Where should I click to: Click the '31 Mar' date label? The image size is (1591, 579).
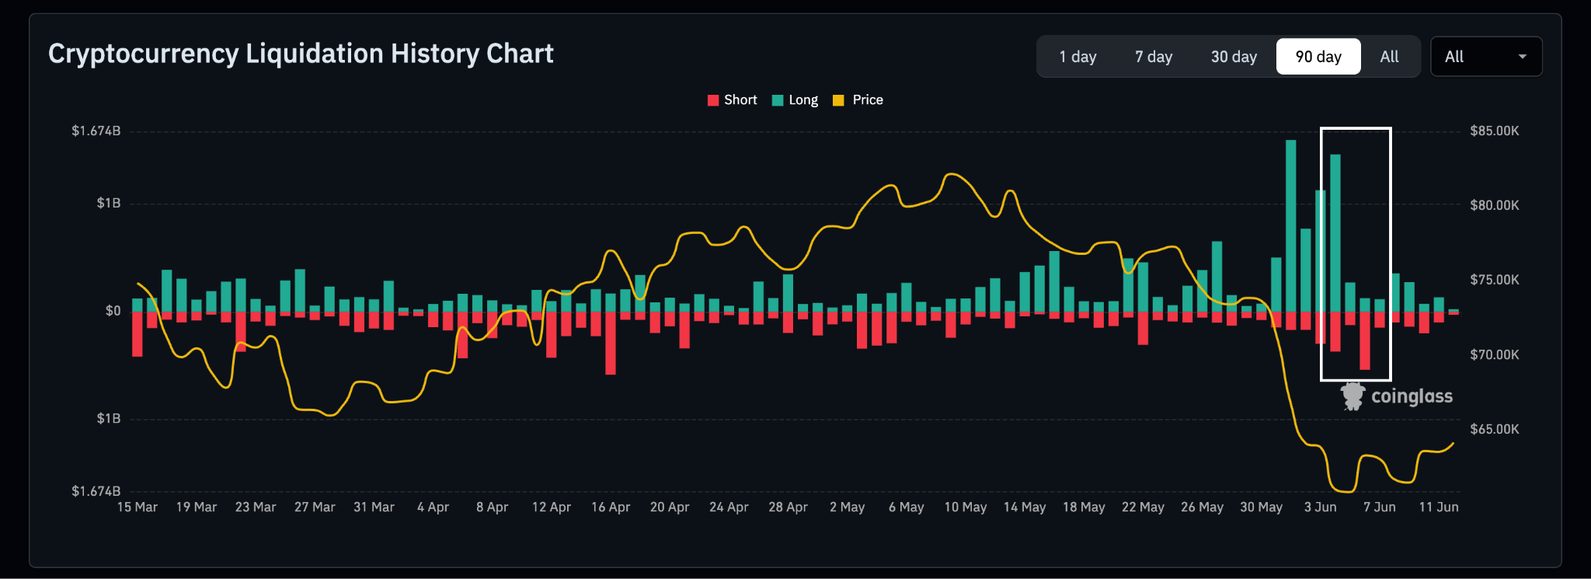[x=374, y=507]
